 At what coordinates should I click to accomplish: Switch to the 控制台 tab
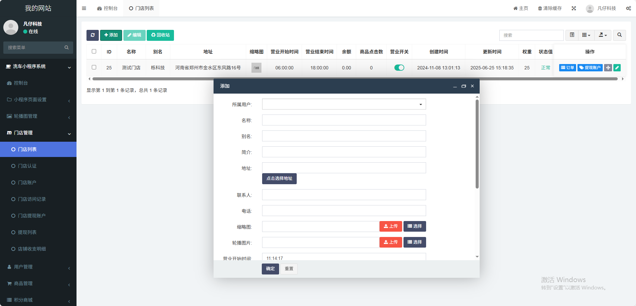[107, 8]
